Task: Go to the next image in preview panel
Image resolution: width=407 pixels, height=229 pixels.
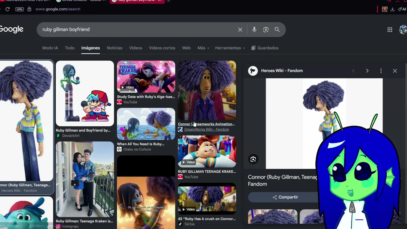Action: (x=367, y=71)
